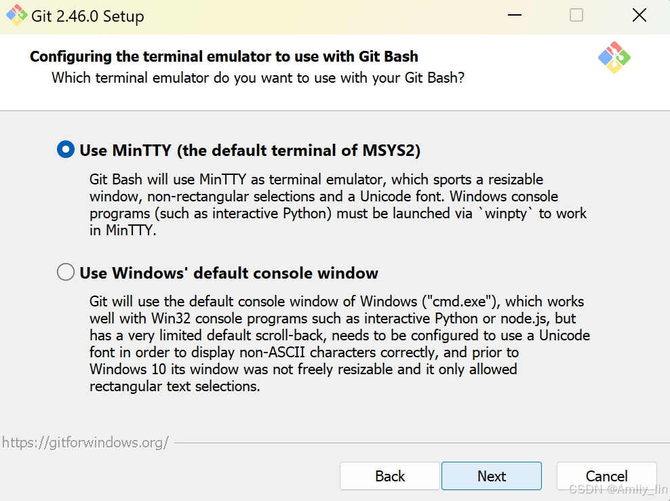
Task: Open the https://gitforwindows.org/ link
Action: 85,443
